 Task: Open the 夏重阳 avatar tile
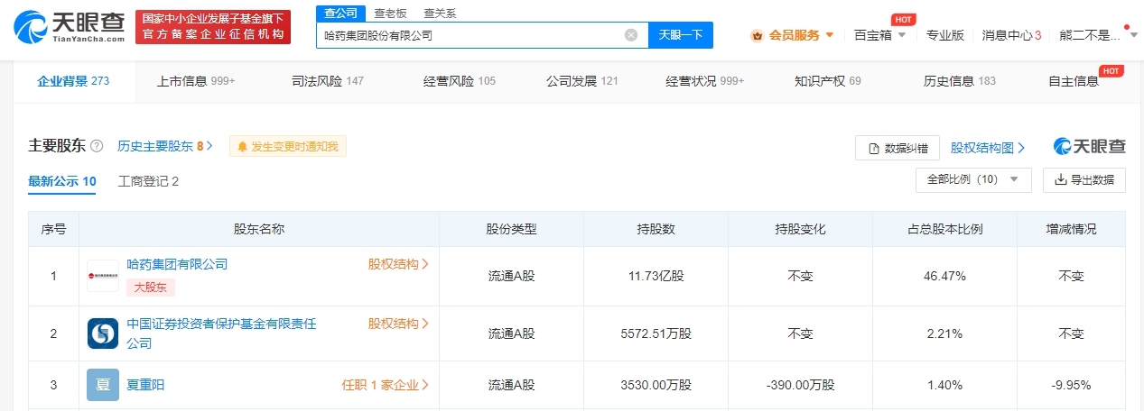pyautogui.click(x=103, y=385)
